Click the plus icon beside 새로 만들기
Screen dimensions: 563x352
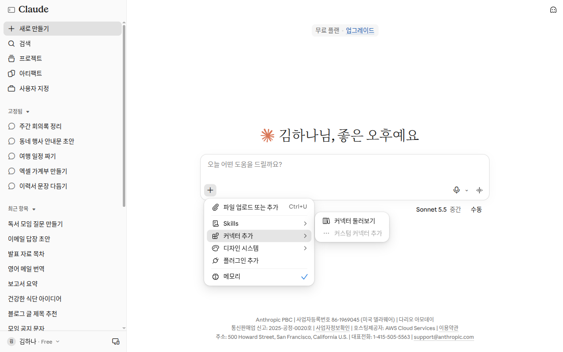pos(11,29)
